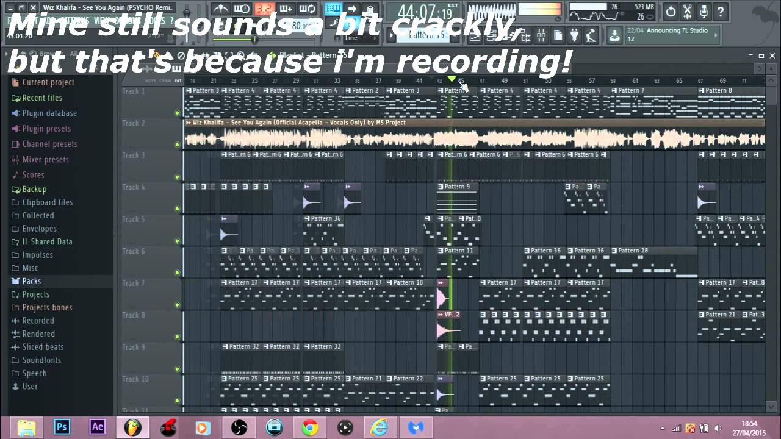Open the copy files project browser icon
Image resolution: width=781 pixels, height=439 pixels.
(558, 36)
